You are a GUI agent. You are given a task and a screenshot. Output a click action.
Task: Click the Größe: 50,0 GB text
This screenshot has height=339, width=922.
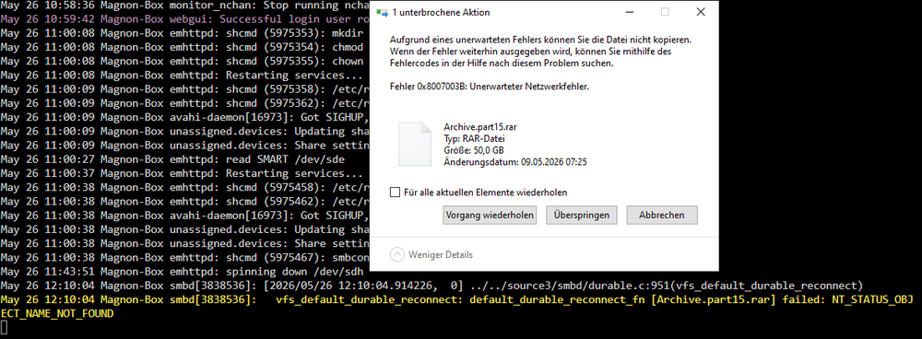473,150
